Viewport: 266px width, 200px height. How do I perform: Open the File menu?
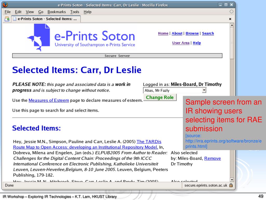(x=8, y=12)
